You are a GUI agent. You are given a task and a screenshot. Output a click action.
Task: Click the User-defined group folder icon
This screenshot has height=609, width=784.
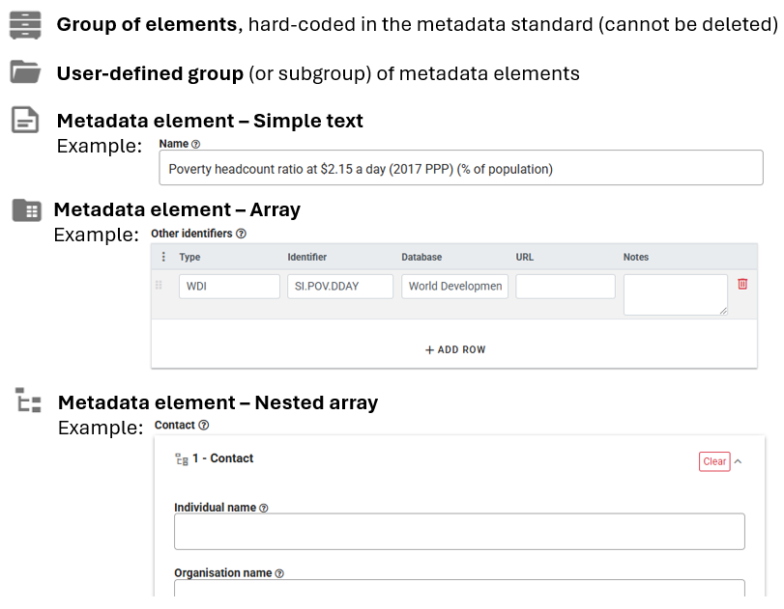(x=26, y=72)
